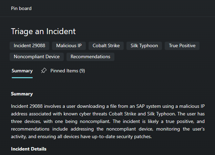Click the pin icon beside Pinned Items

(44, 71)
